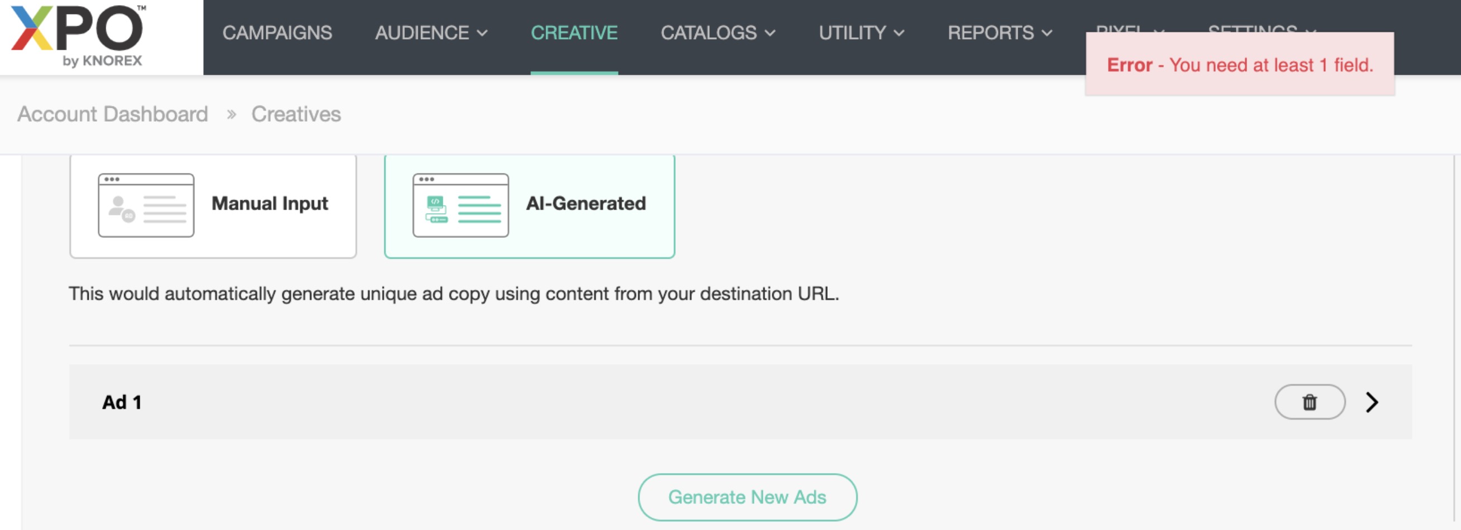Dismiss the Error notification toast

pyautogui.click(x=1239, y=65)
